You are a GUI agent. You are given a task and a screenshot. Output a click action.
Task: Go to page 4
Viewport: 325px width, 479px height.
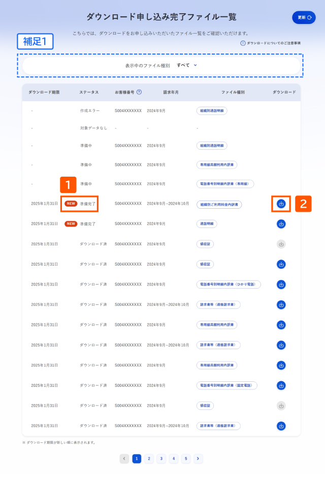[x=174, y=459]
